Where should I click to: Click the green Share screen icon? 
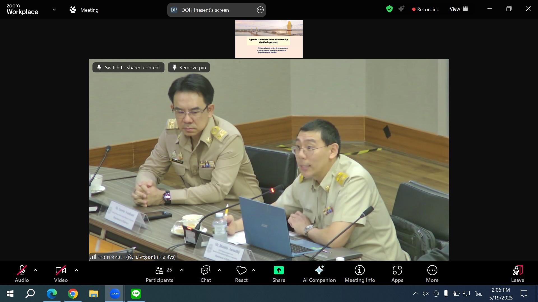[279, 270]
